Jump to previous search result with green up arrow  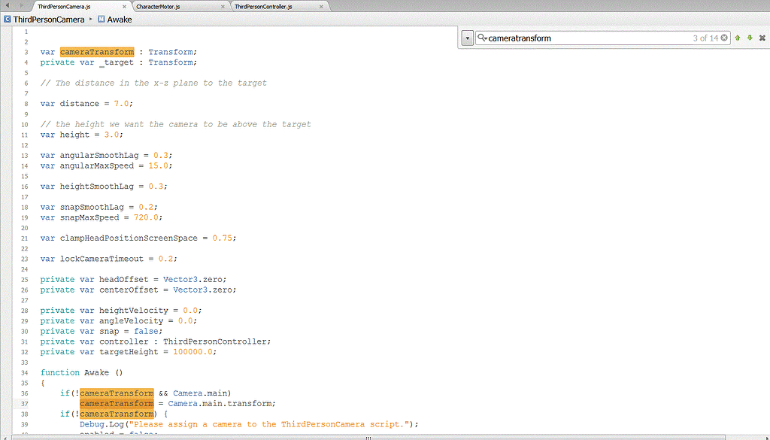[738, 38]
